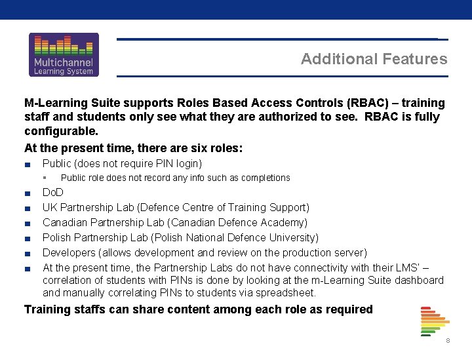Click the small sub-bullet before Public role
The image size is (472, 354).
(45, 178)
